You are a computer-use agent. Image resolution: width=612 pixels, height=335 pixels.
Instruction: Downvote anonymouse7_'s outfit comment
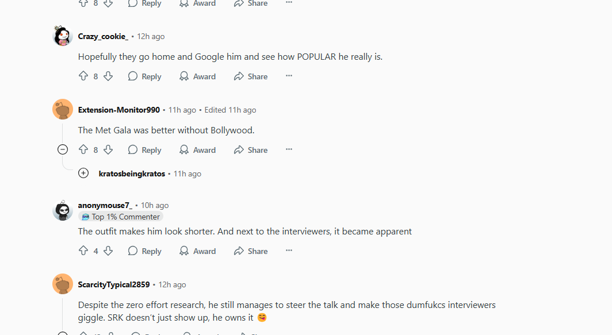tap(108, 251)
